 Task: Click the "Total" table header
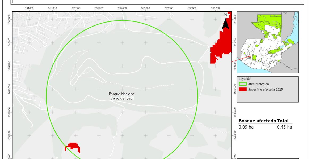283,121
